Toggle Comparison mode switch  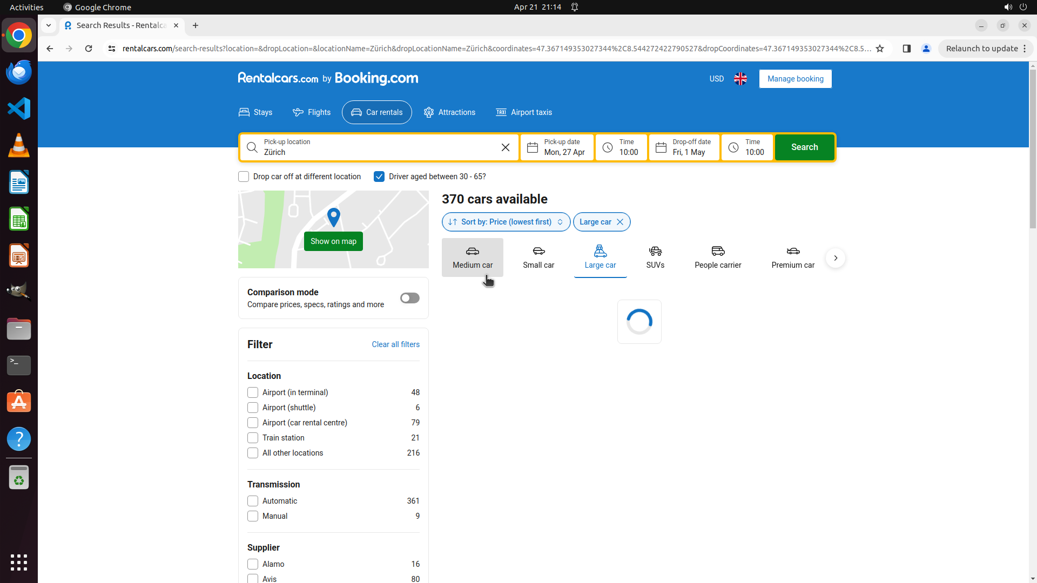(409, 298)
